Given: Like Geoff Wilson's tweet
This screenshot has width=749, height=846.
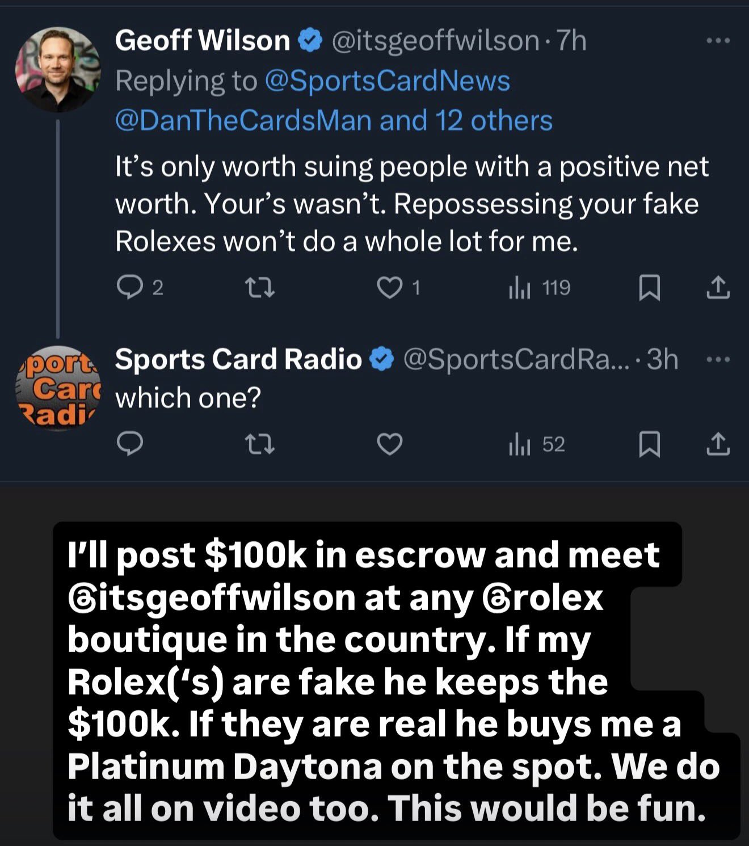Looking at the screenshot, I should pyautogui.click(x=390, y=288).
